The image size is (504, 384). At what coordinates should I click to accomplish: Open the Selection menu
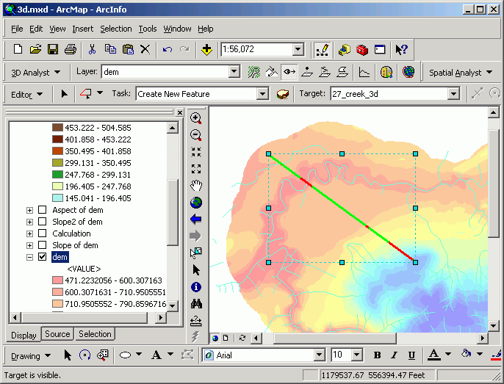click(116, 29)
